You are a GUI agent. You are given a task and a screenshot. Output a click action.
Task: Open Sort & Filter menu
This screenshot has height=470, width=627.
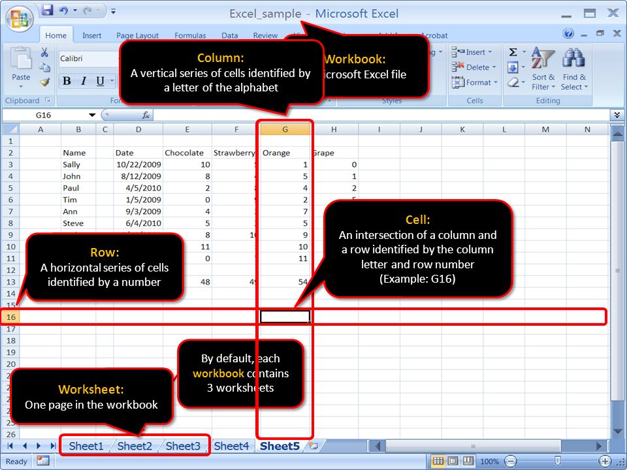pyautogui.click(x=543, y=69)
